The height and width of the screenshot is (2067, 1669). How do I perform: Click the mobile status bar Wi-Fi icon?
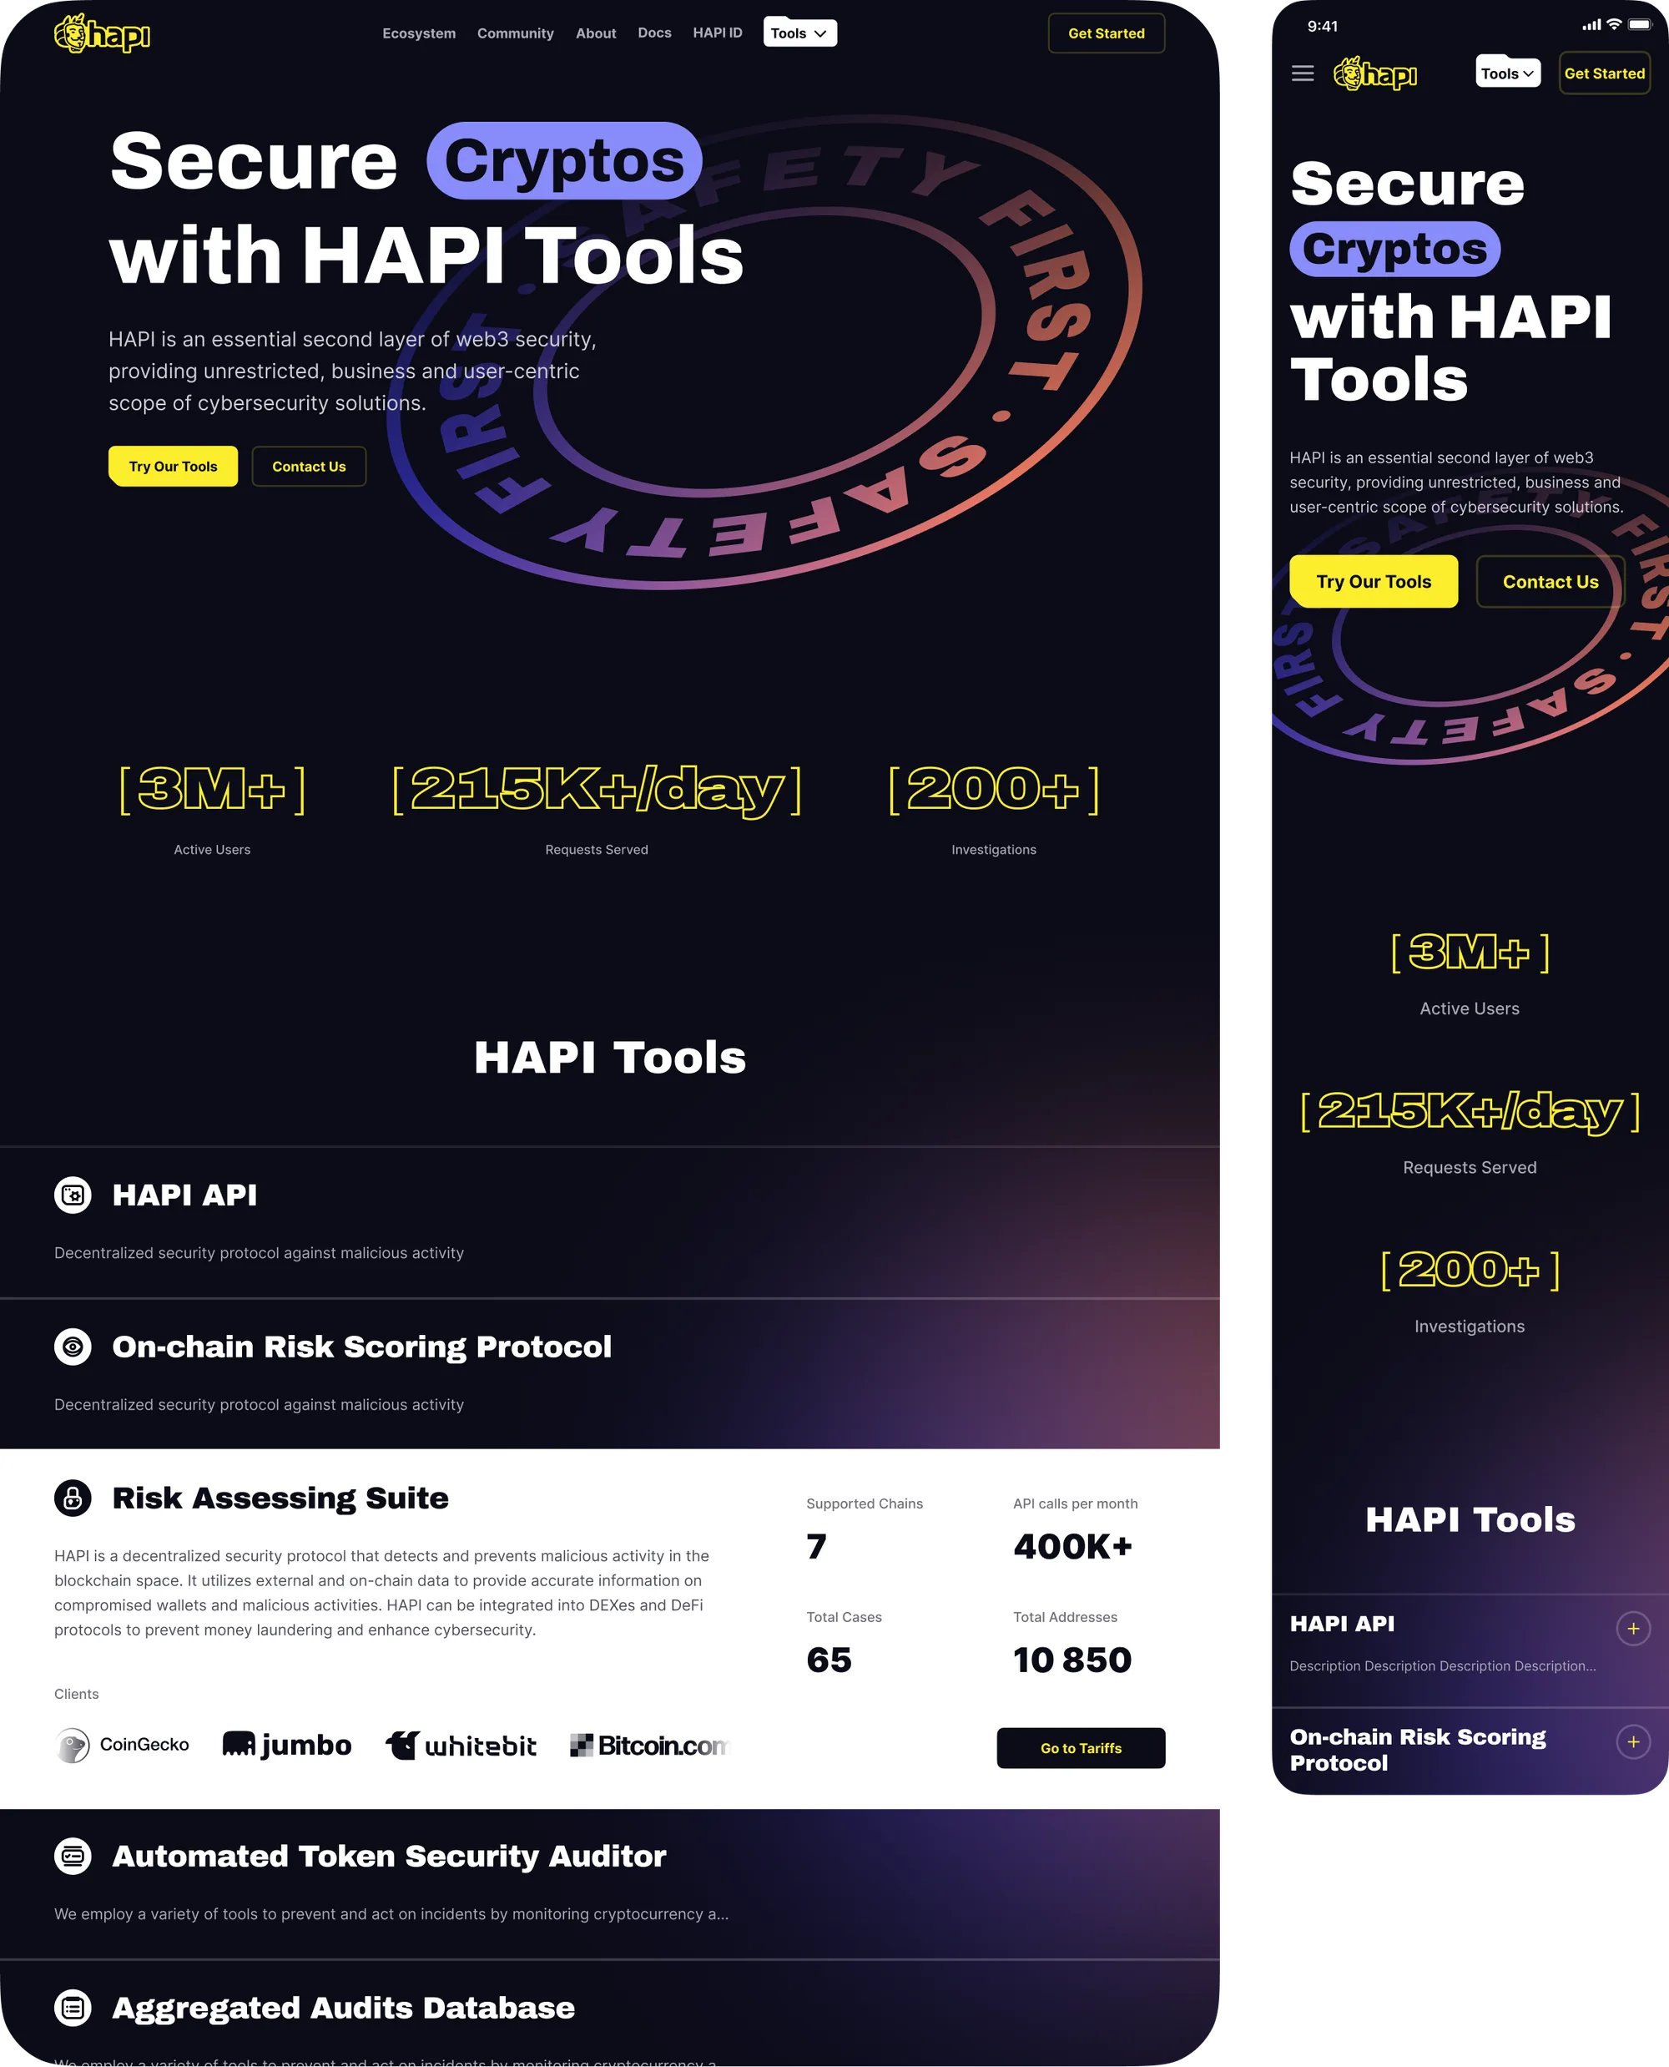1614,24
